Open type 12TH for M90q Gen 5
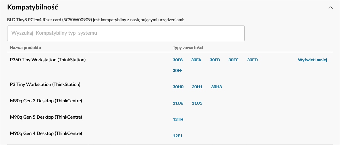The width and height of the screenshot is (340, 145). [x=178, y=119]
